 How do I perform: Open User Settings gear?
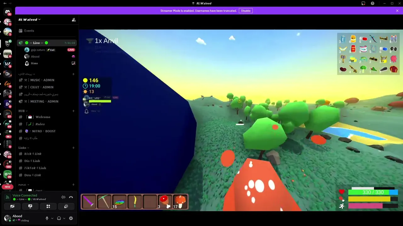tap(71, 218)
